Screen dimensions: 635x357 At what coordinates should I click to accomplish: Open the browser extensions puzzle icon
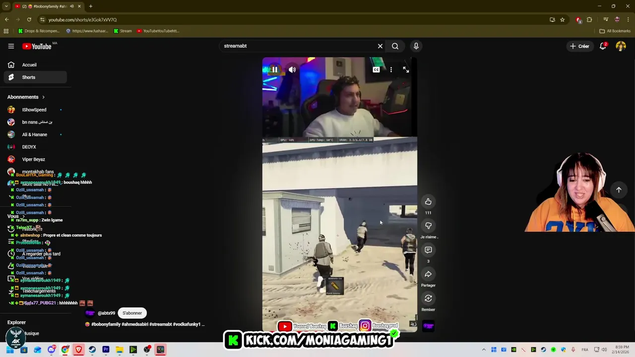pos(589,20)
